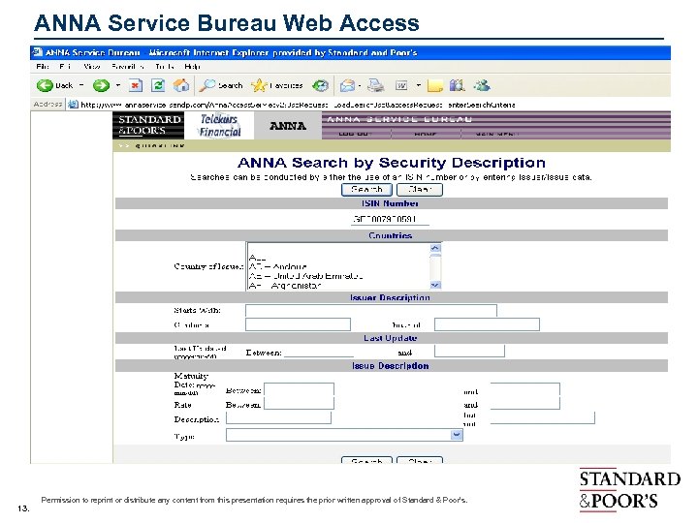Viewport: 698px width, 523px height.
Task: Click the Maturity Date 'and' field
Action: tap(524, 389)
